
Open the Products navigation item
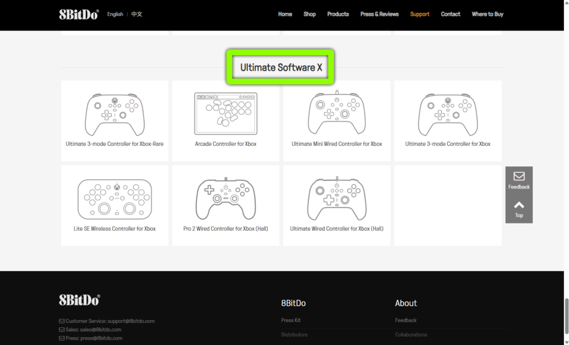(338, 14)
